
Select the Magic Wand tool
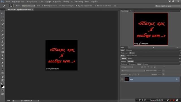click(x=3, y=24)
